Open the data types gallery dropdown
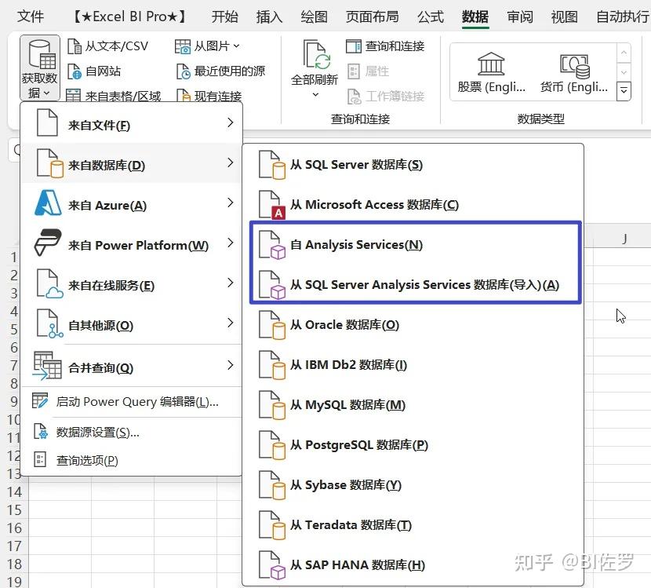The image size is (651, 588). tap(624, 90)
